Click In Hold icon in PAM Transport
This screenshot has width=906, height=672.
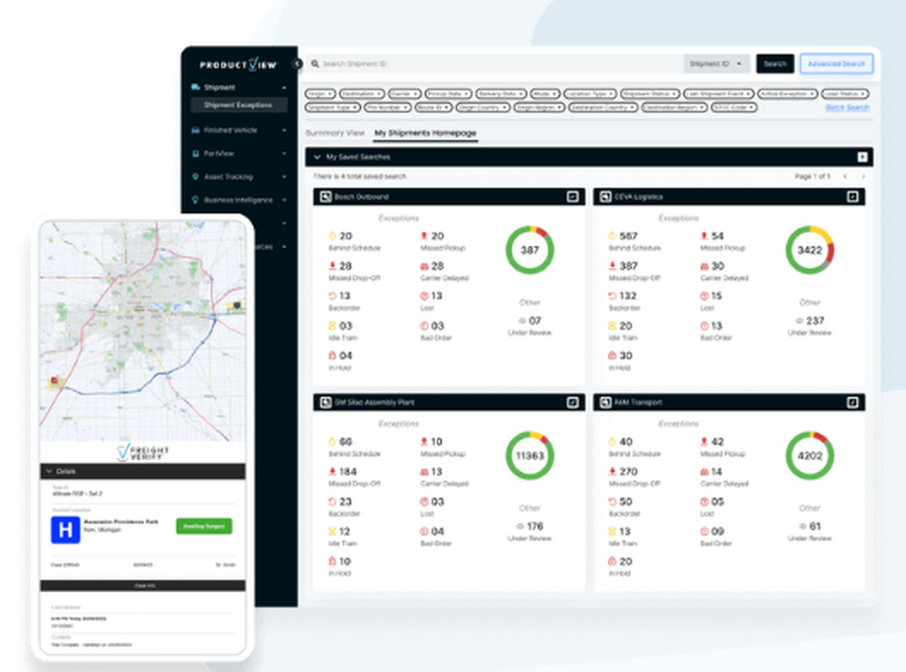pos(612,562)
